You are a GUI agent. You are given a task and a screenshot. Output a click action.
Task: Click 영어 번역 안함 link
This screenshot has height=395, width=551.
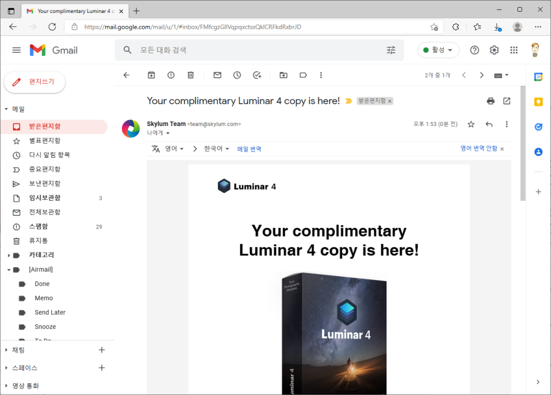(479, 148)
